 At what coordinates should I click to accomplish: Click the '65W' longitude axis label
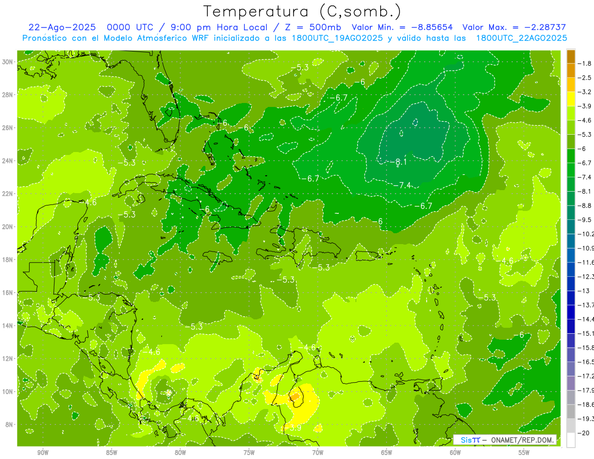[x=387, y=453]
